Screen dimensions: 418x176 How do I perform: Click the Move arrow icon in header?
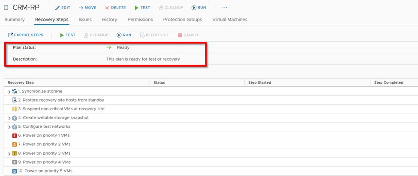81,8
